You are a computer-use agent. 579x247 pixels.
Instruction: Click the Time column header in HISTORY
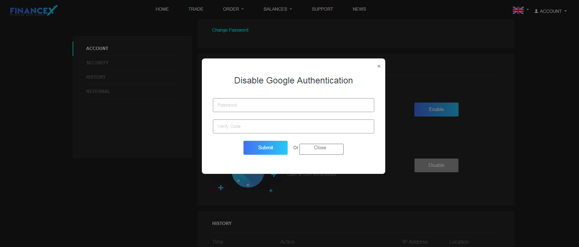click(218, 242)
